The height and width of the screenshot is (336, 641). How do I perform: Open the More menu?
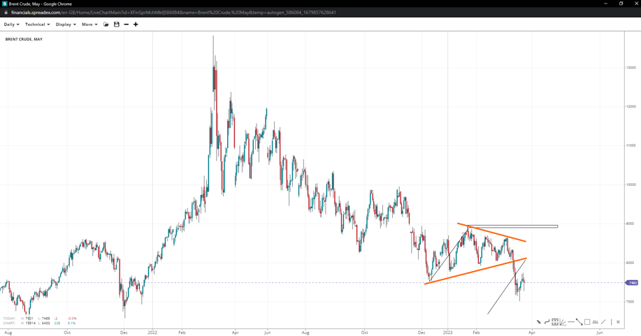click(x=89, y=24)
